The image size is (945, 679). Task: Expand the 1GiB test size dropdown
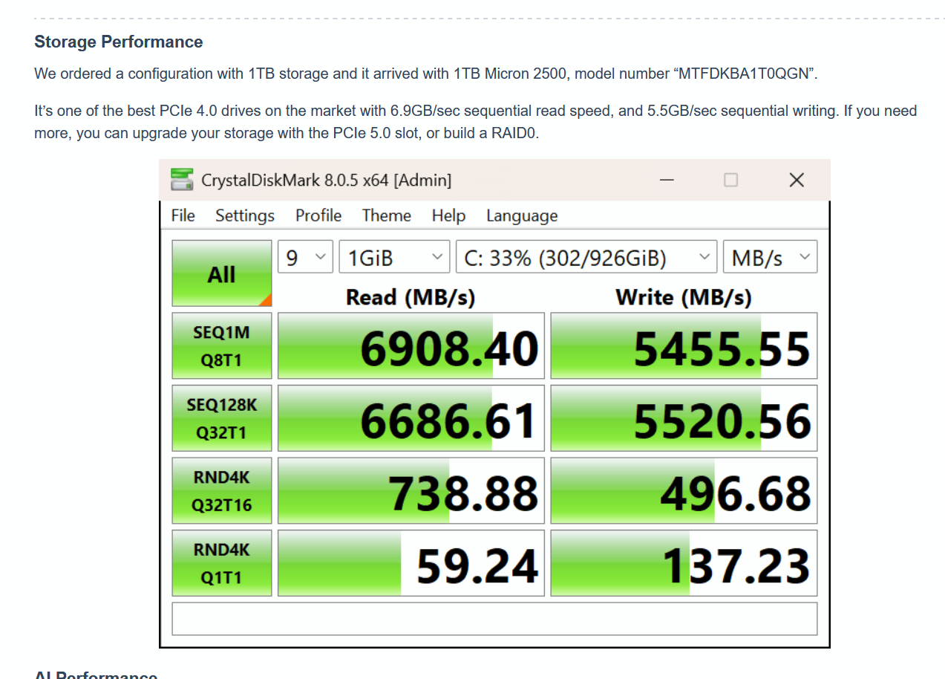394,257
